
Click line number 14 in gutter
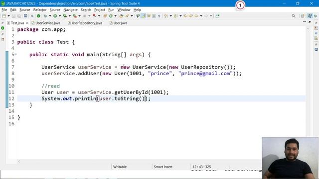[11, 111]
